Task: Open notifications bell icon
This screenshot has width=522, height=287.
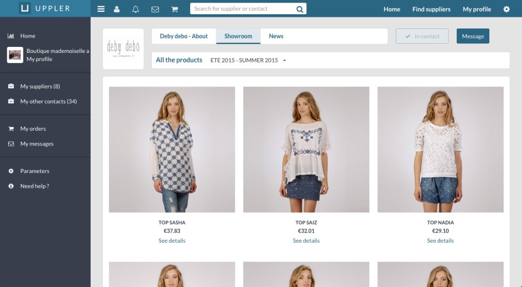Action: (x=136, y=9)
